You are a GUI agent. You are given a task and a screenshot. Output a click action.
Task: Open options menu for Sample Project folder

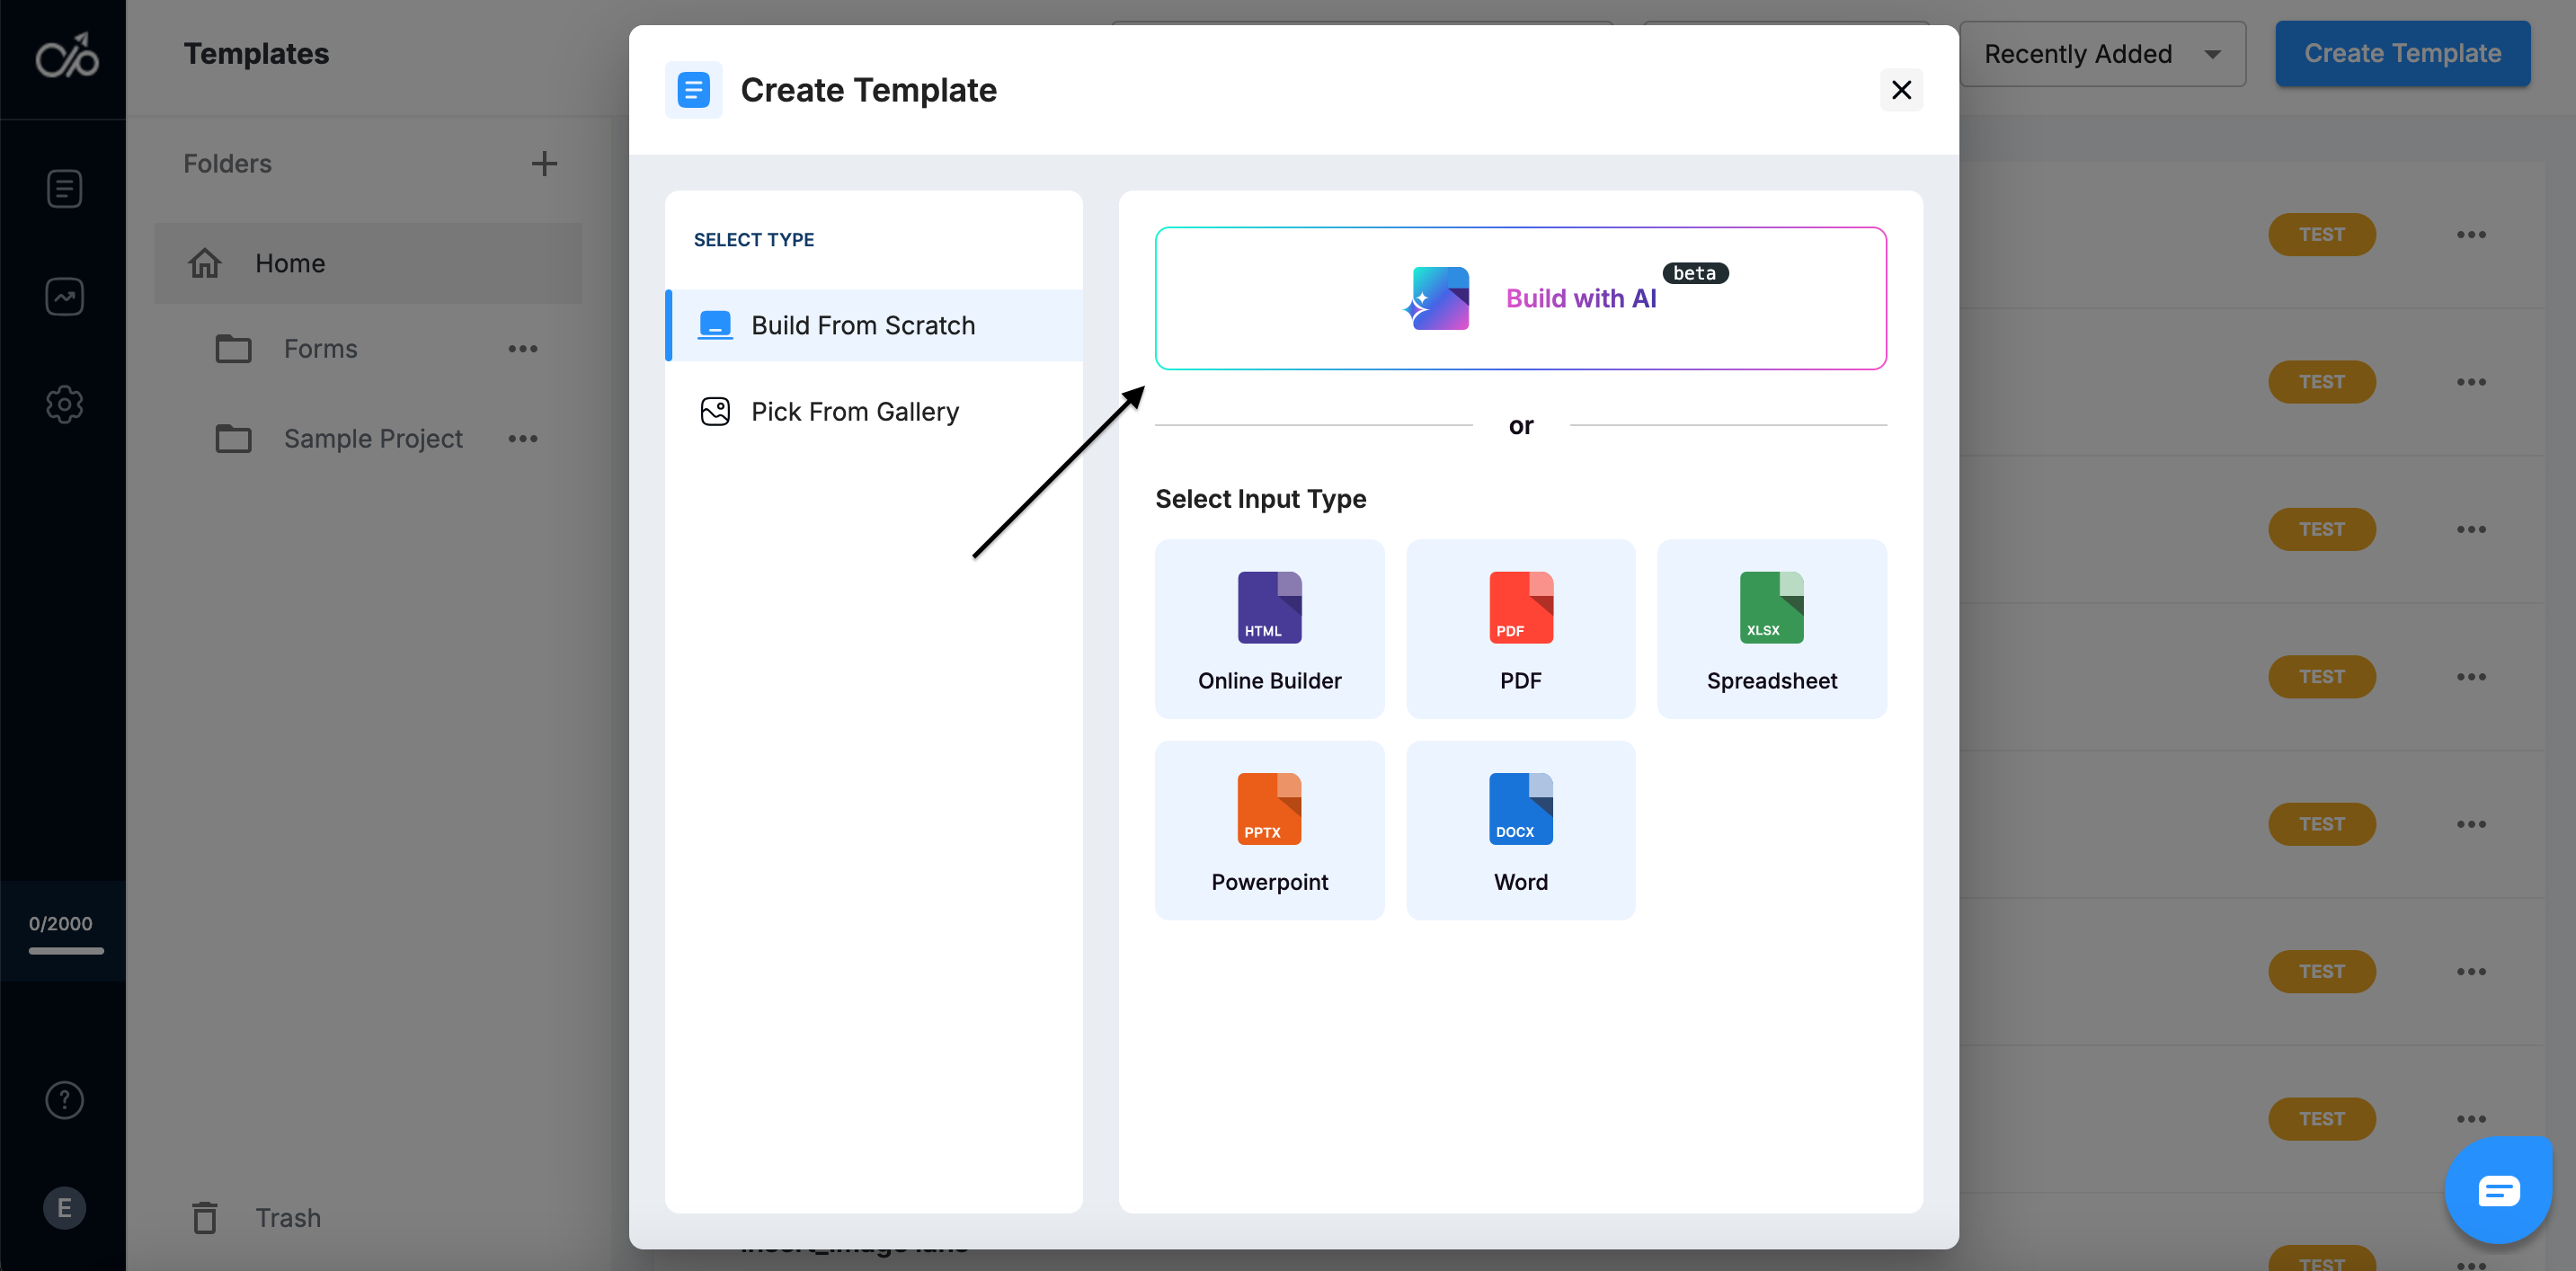click(522, 439)
